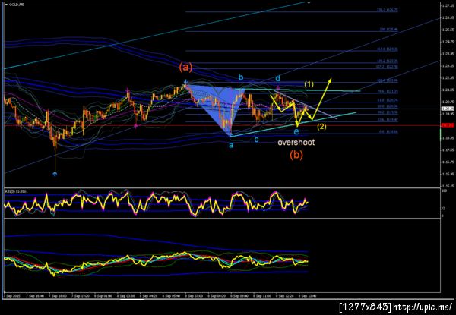The height and width of the screenshot is (315, 456).
Task: Click the '8 Sep 13:40' time axis label
Action: point(309,295)
